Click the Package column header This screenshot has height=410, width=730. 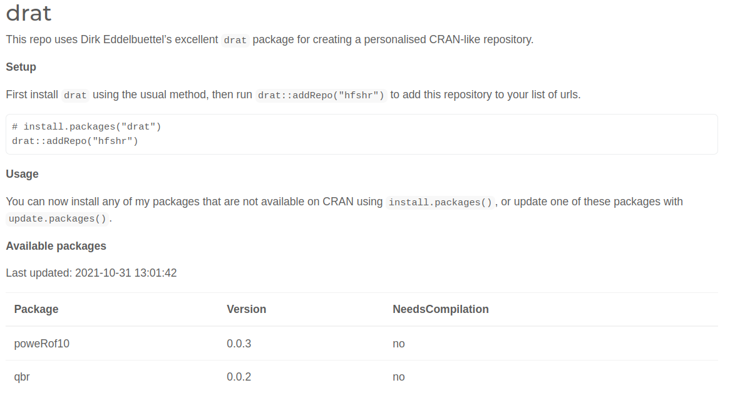click(36, 309)
